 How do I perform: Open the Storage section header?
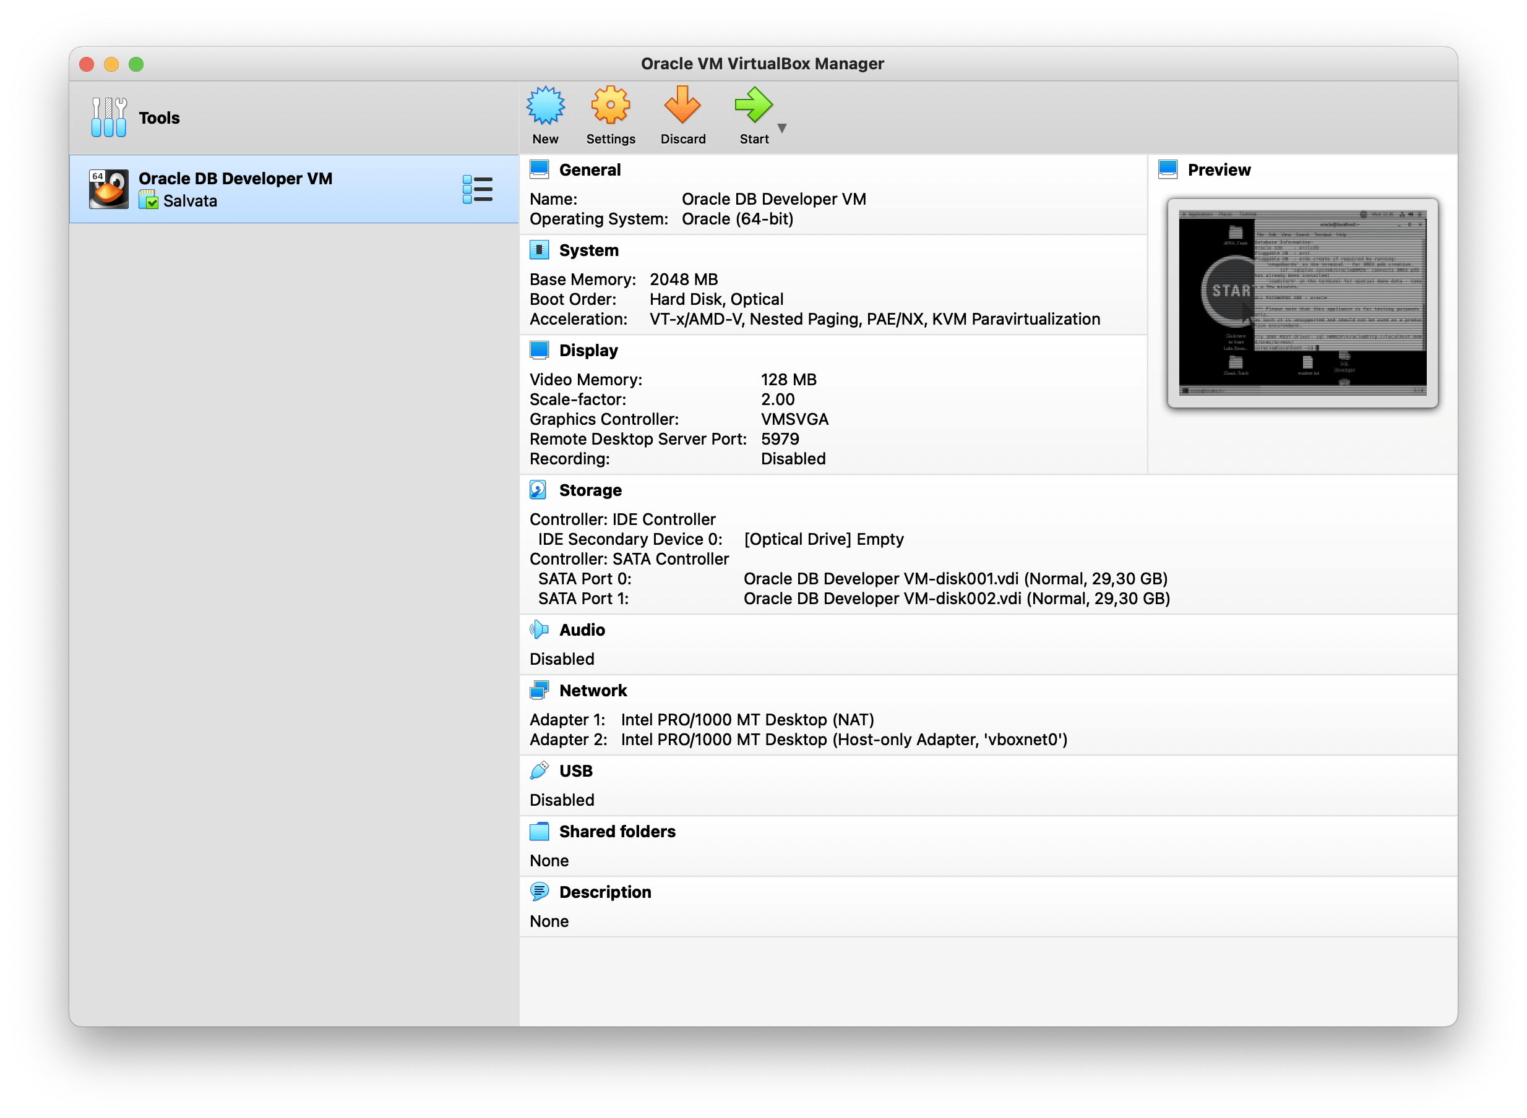click(590, 490)
